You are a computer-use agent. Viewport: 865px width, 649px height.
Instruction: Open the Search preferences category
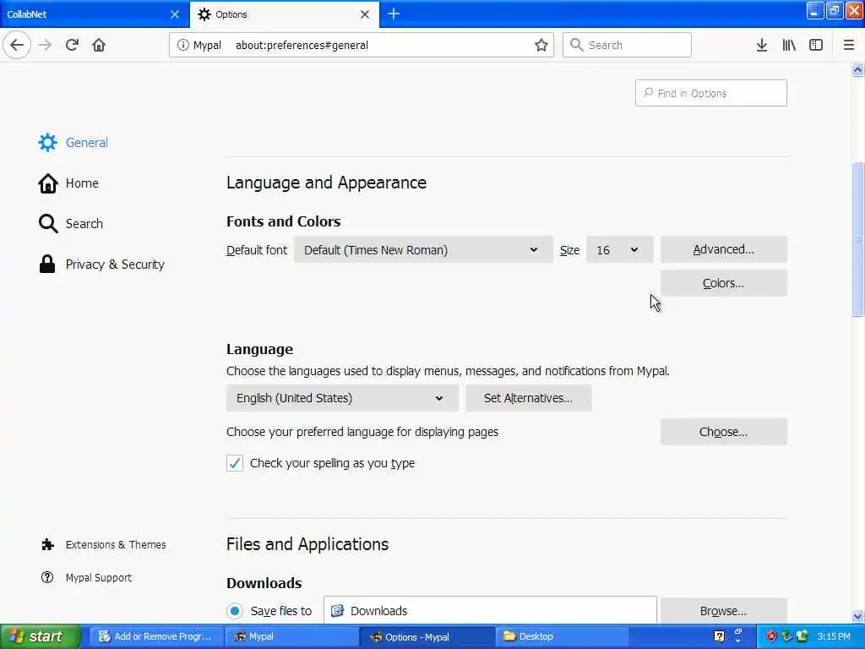(x=71, y=223)
